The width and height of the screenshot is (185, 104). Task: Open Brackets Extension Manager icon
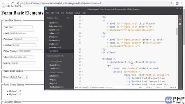tap(180, 24)
